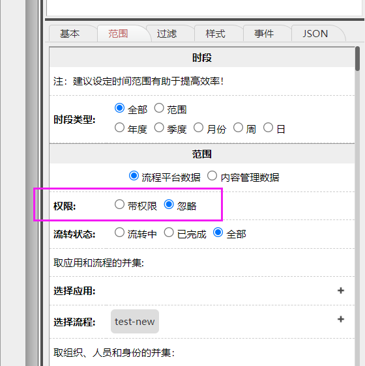Choose the 年度 period radio

point(119,128)
